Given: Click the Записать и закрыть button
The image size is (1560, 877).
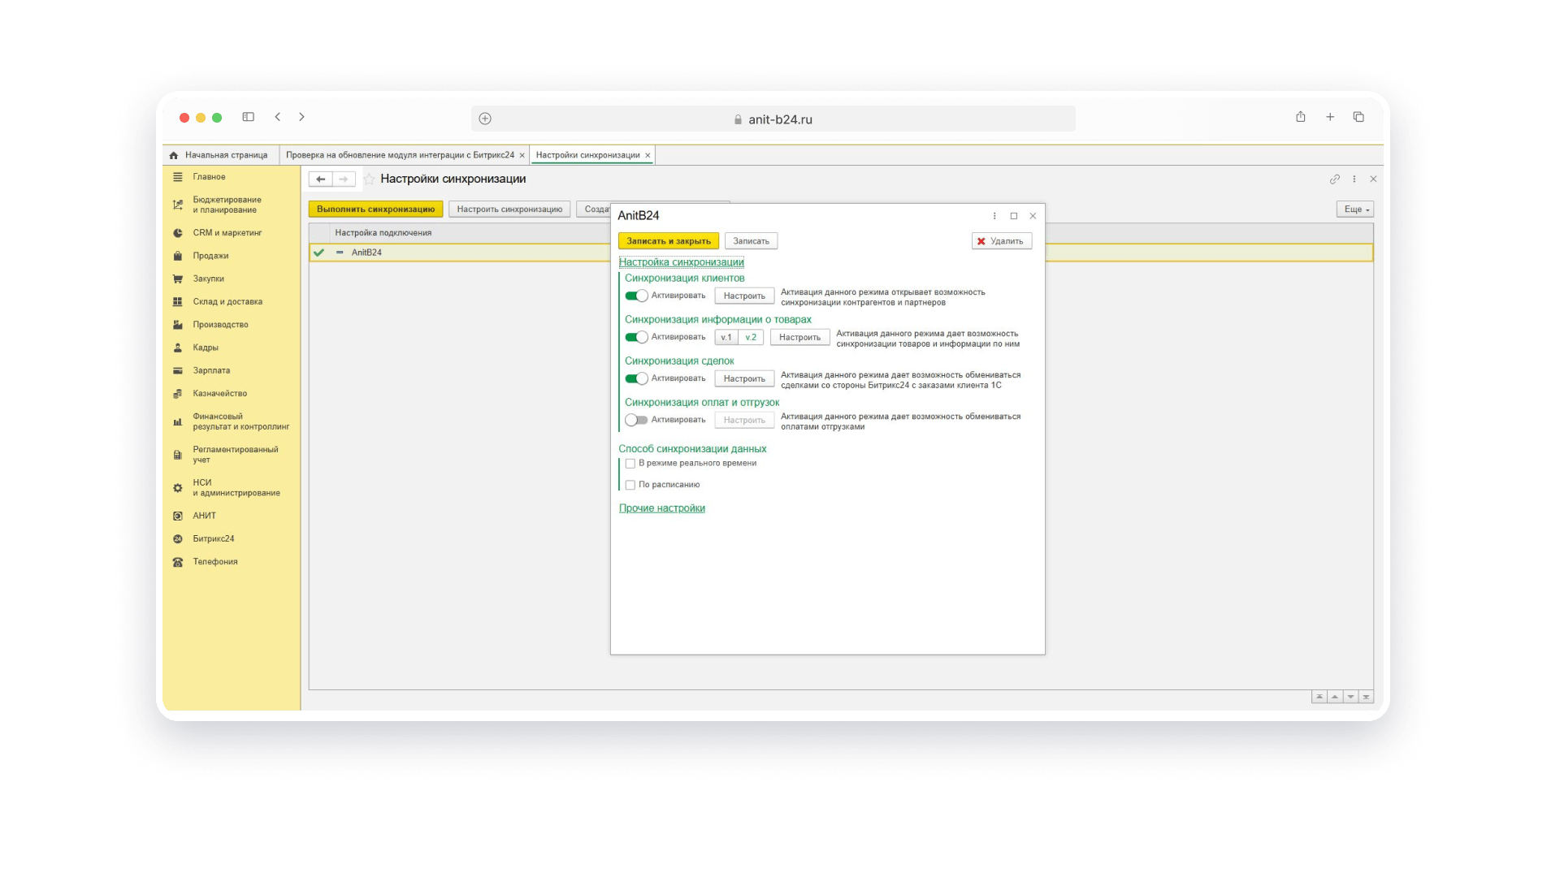Looking at the screenshot, I should coord(668,241).
